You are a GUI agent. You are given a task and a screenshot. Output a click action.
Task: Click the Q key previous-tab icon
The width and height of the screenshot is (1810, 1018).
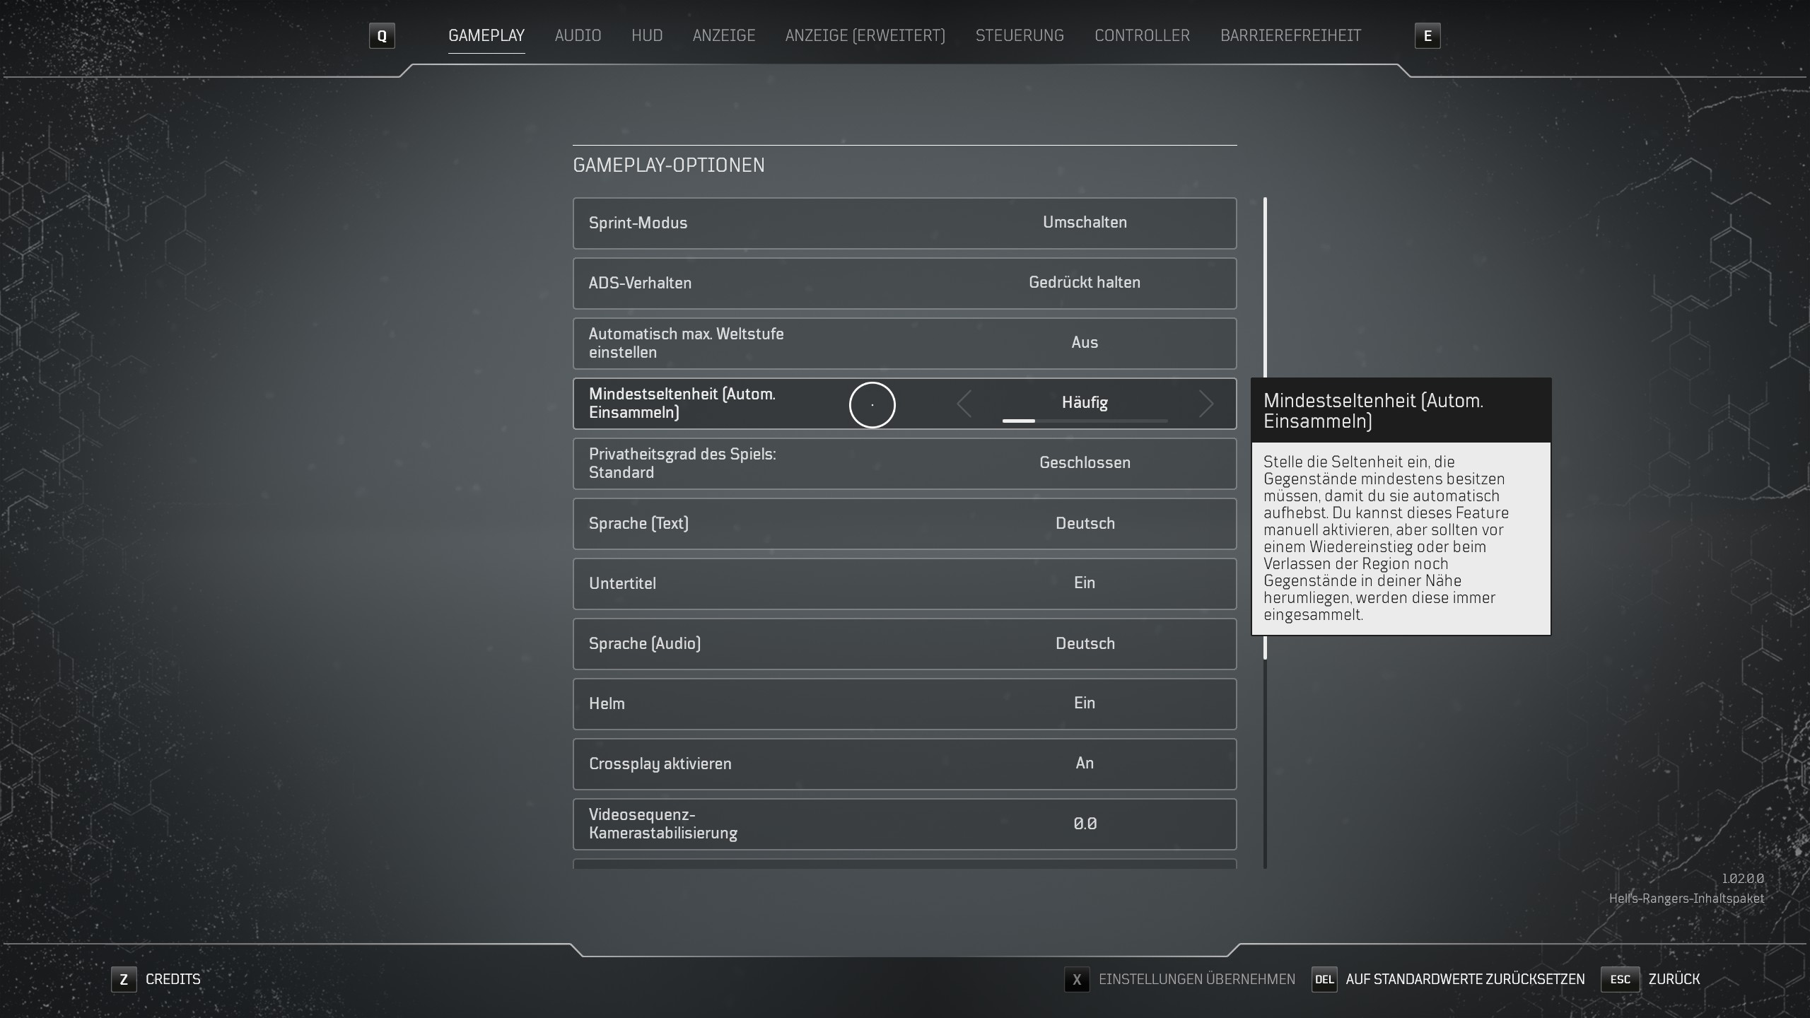click(x=382, y=35)
